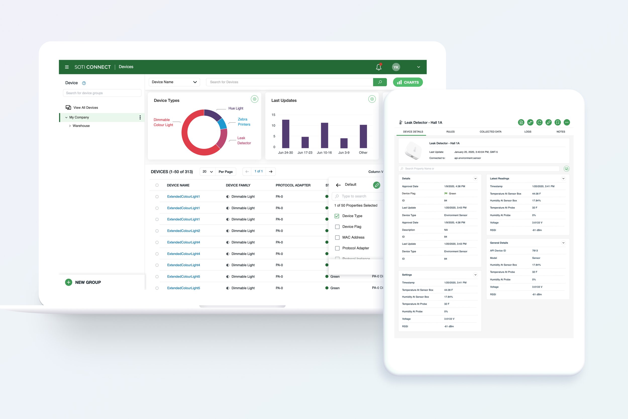This screenshot has width=628, height=419.
Task: Switch to the Collected Data tab
Action: [x=490, y=132]
